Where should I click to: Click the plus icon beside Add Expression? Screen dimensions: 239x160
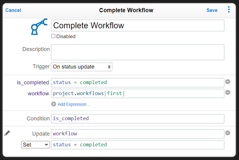point(53,104)
